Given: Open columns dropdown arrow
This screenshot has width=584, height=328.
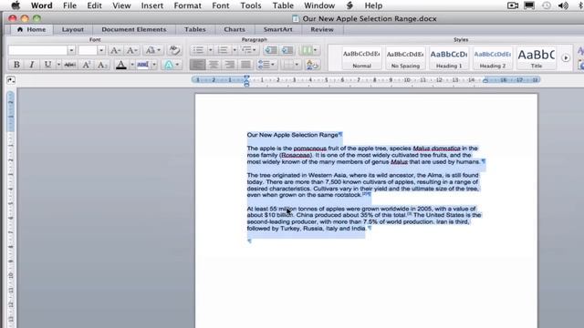Looking at the screenshot, I should pos(315,50).
